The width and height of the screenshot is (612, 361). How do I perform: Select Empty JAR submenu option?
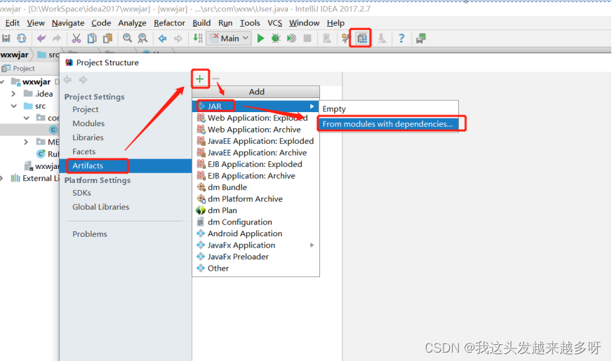[389, 109]
